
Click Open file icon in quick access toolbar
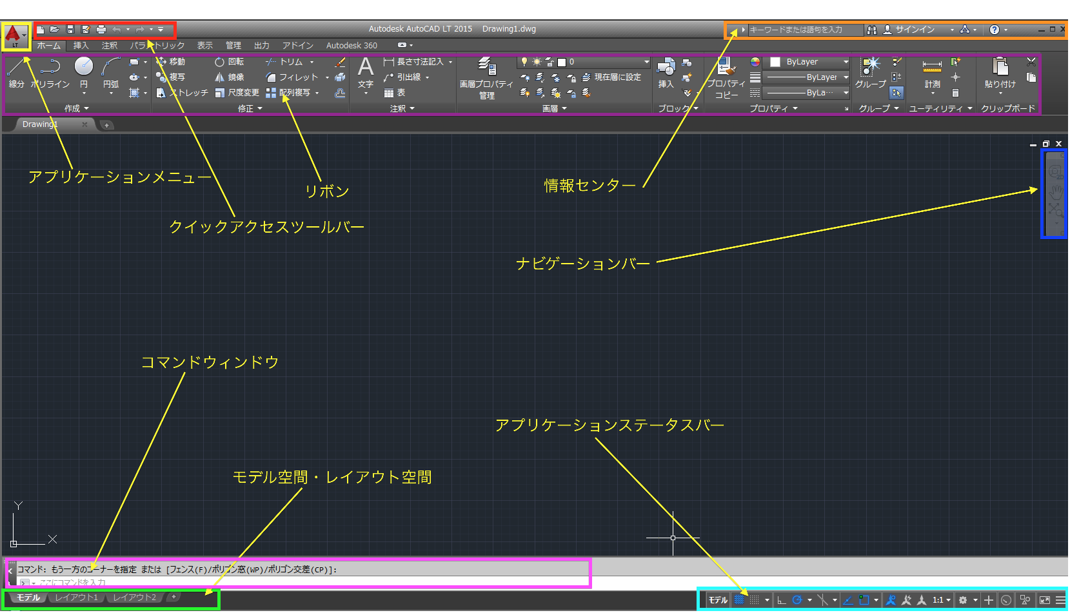point(55,30)
